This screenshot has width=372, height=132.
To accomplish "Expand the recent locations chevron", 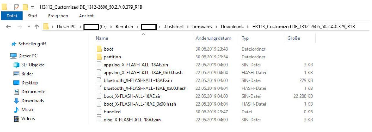I will coord(28,27).
